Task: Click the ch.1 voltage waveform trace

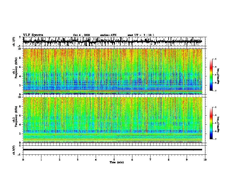Action: (x=112, y=42)
